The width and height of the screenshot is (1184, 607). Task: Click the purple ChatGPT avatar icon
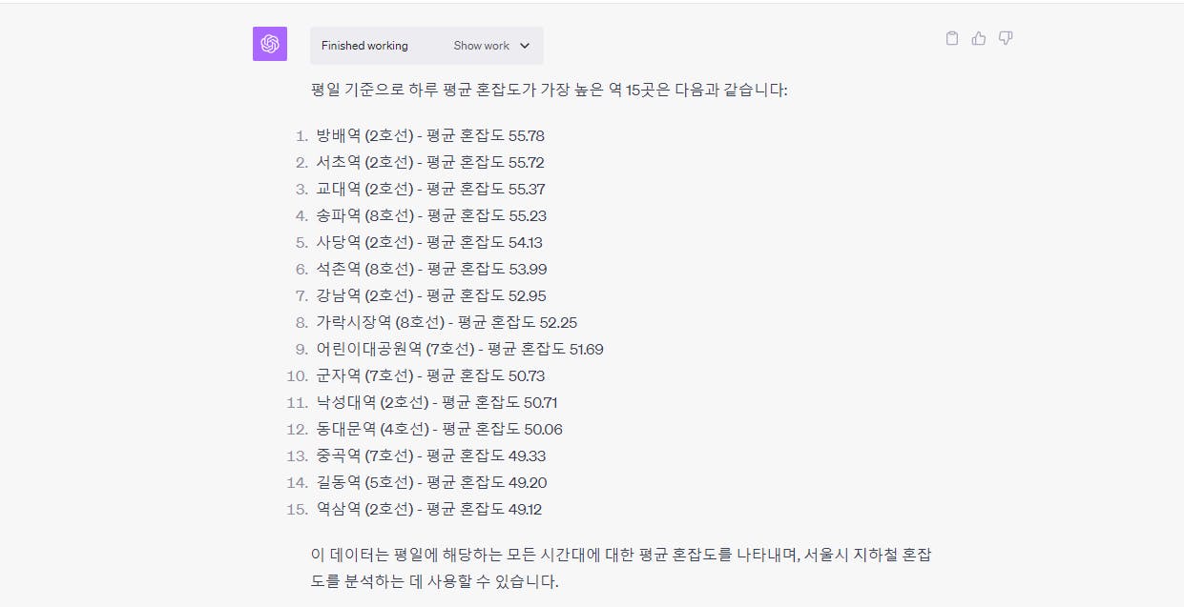pos(270,44)
